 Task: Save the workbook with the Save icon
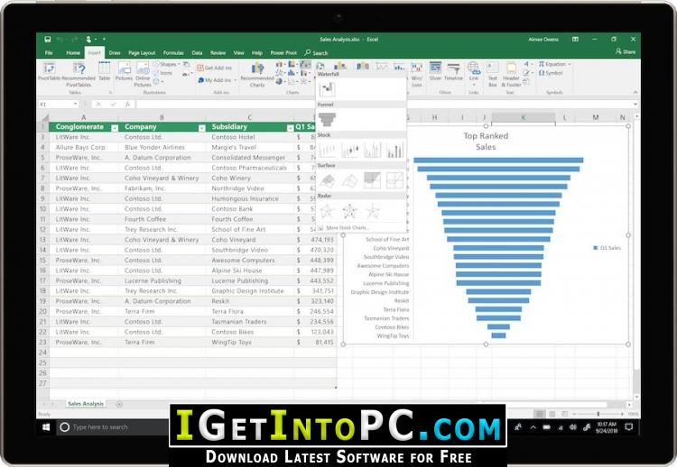48,40
